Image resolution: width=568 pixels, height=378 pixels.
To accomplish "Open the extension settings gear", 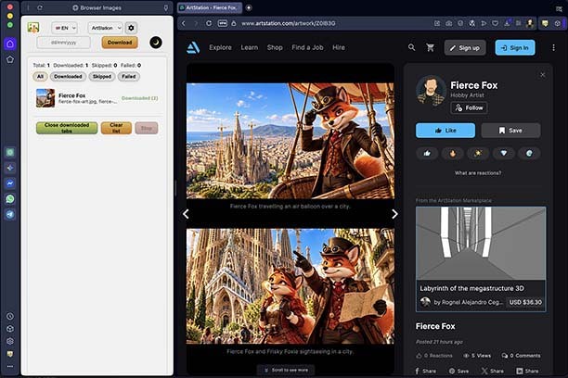I will [x=131, y=28].
